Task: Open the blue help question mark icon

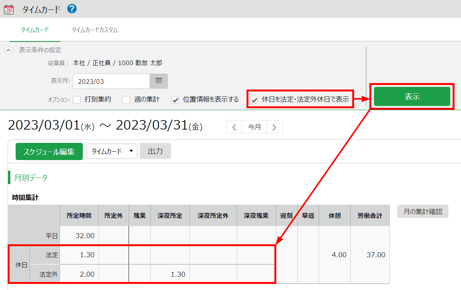Action: point(72,9)
